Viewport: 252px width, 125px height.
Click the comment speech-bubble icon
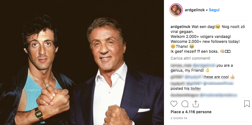click(x=185, y=104)
